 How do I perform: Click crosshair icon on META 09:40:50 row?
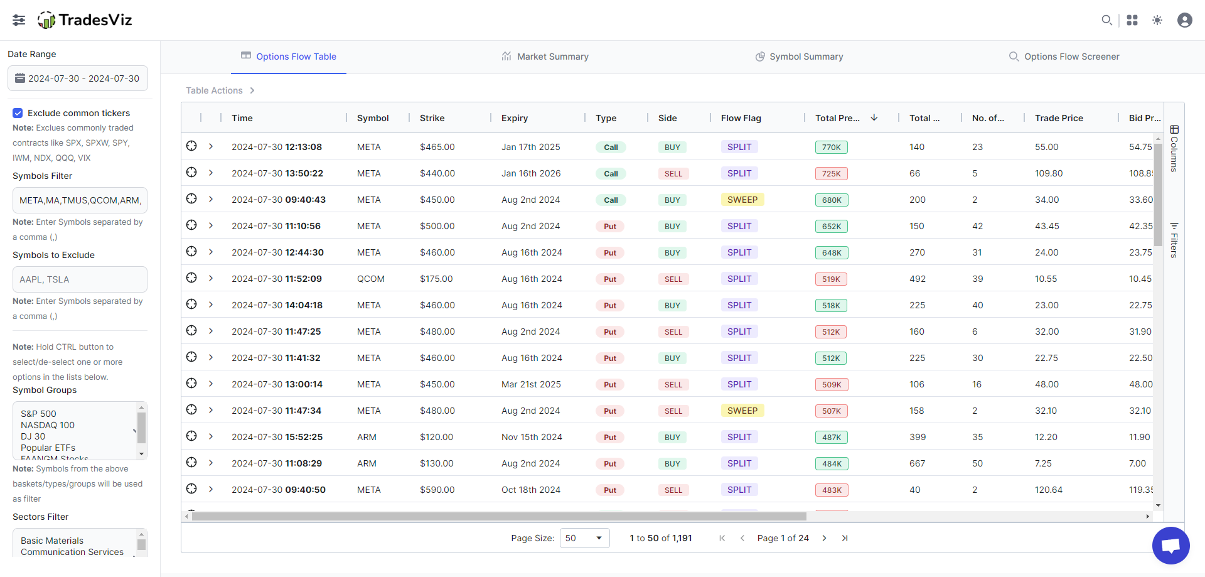coord(191,488)
